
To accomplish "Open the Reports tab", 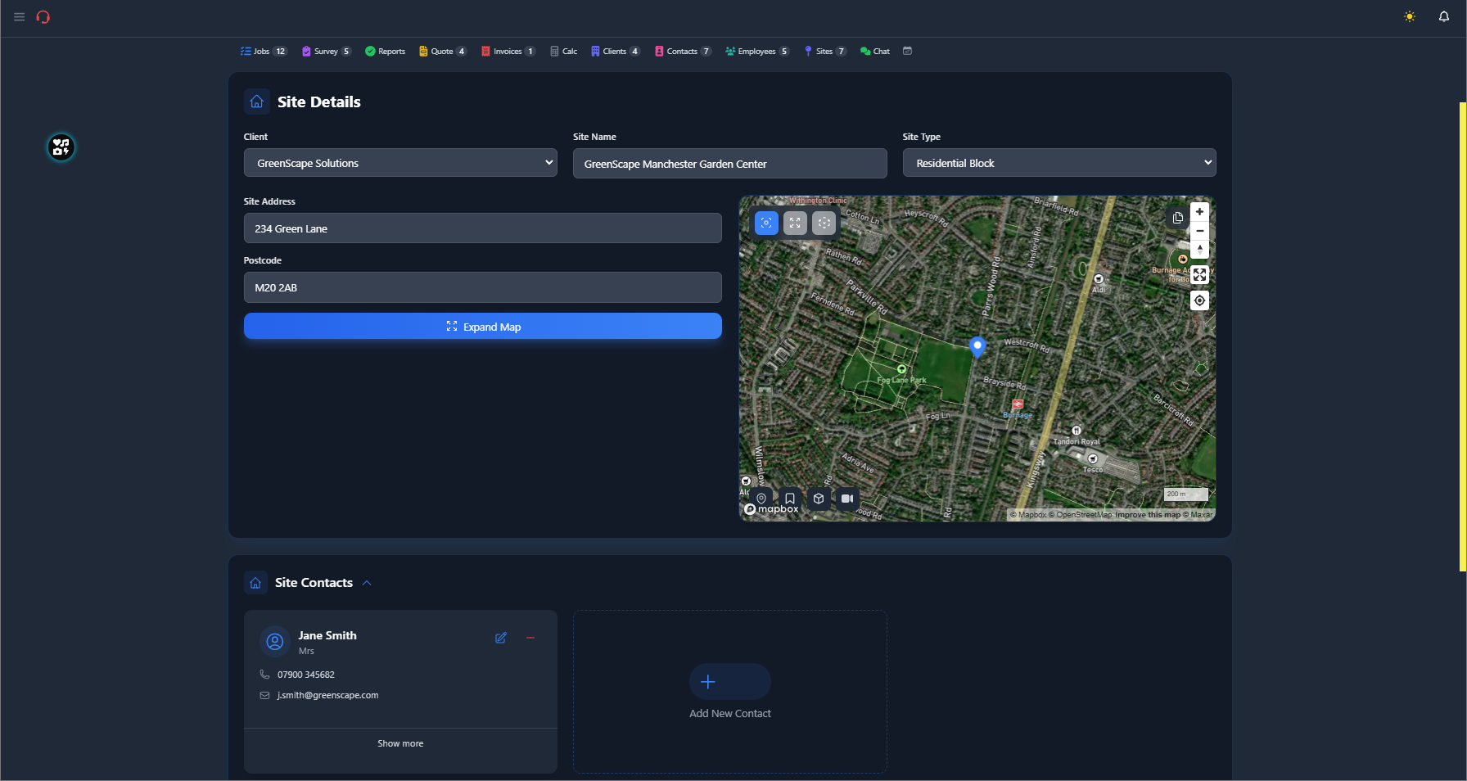I will tap(386, 51).
